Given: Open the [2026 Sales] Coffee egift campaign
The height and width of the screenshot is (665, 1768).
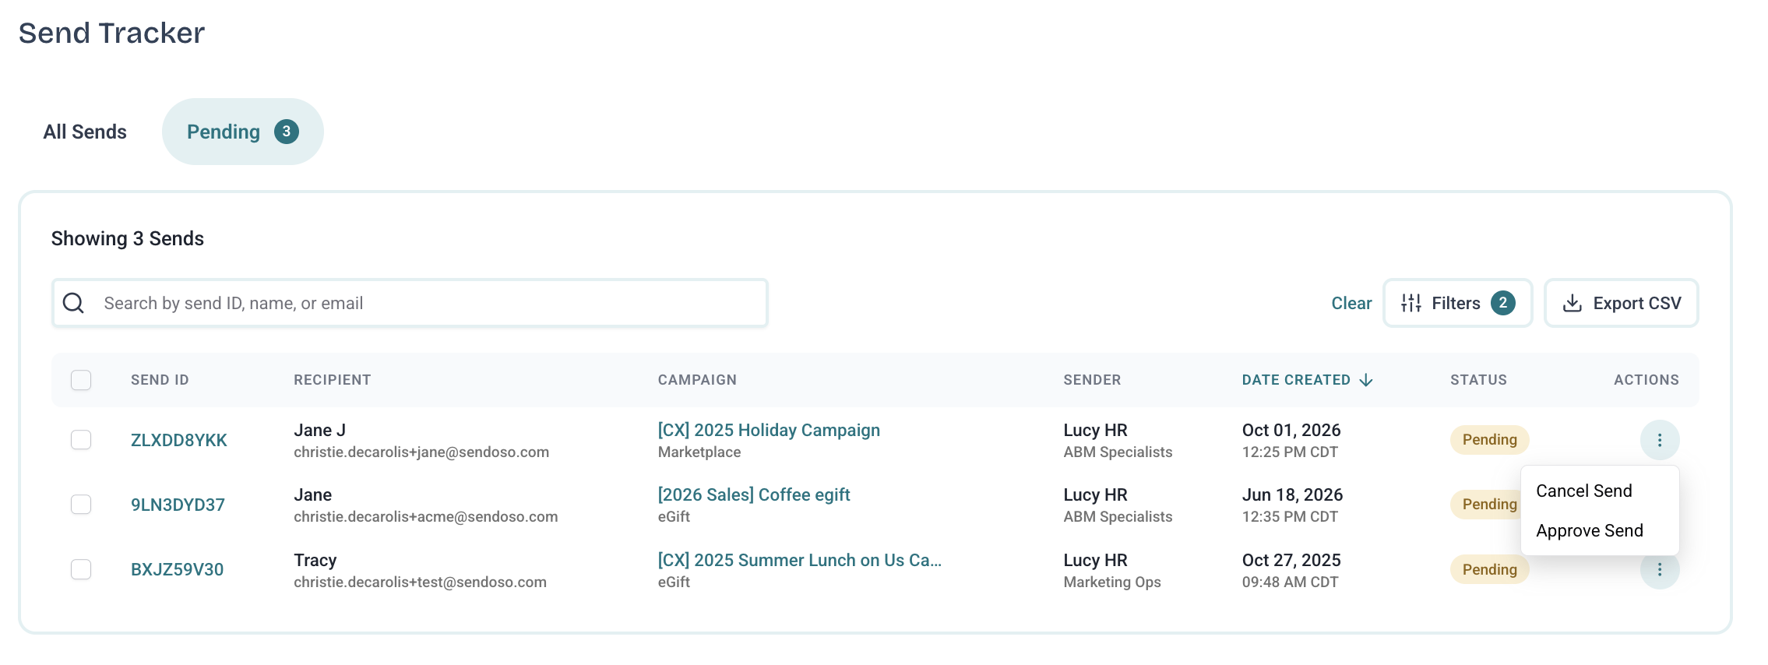Looking at the screenshot, I should click(x=754, y=495).
